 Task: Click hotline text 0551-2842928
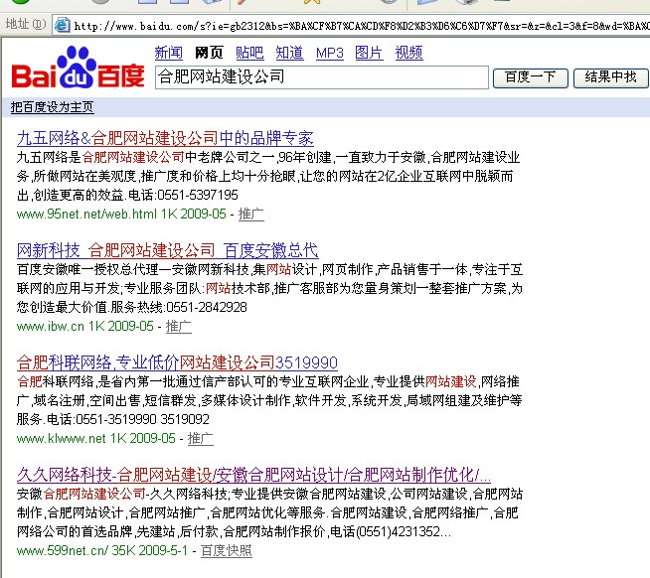coord(207,307)
